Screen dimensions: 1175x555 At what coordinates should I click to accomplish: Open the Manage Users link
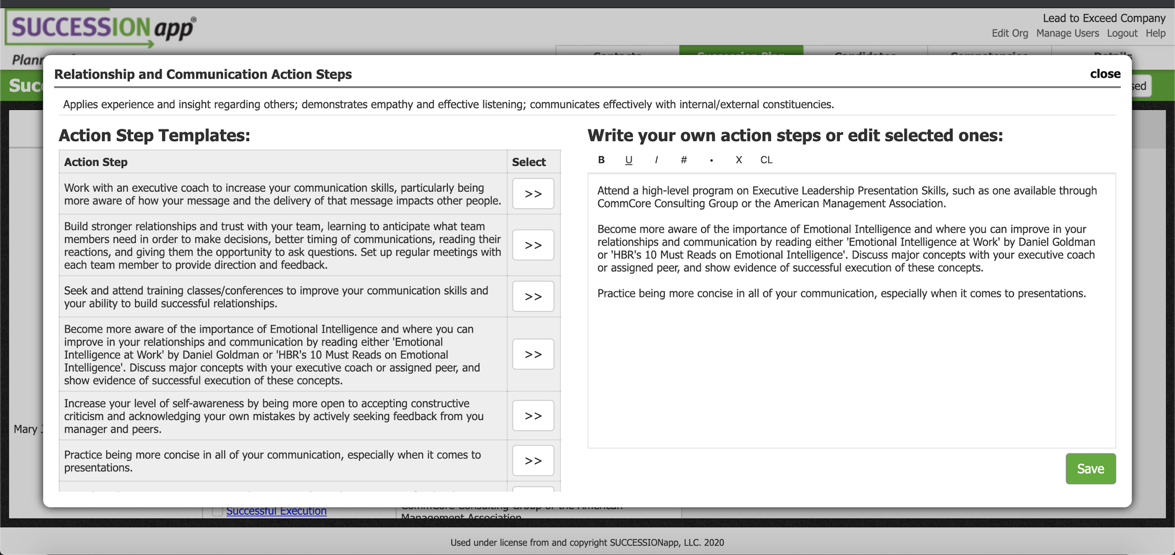[1067, 33]
